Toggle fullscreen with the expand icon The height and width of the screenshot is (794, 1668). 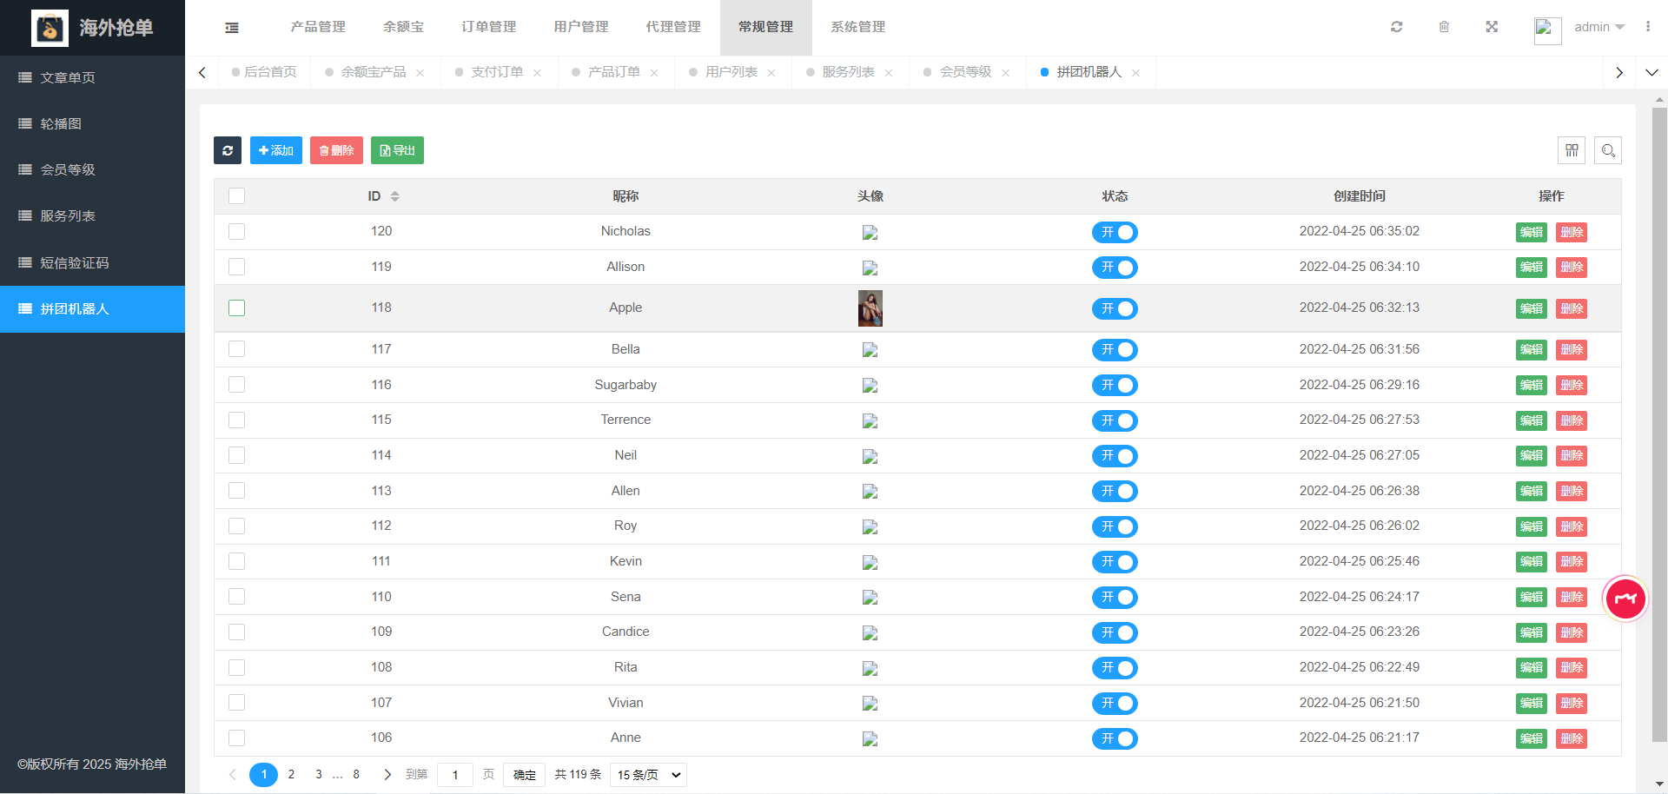pyautogui.click(x=1492, y=27)
